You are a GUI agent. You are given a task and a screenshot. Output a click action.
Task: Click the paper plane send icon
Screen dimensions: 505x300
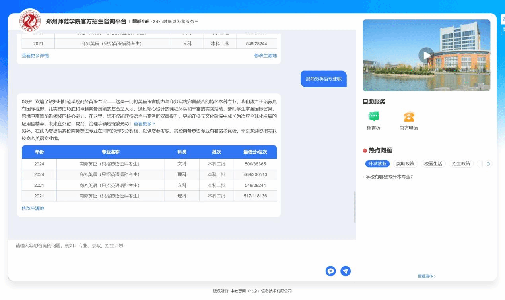coord(346,271)
